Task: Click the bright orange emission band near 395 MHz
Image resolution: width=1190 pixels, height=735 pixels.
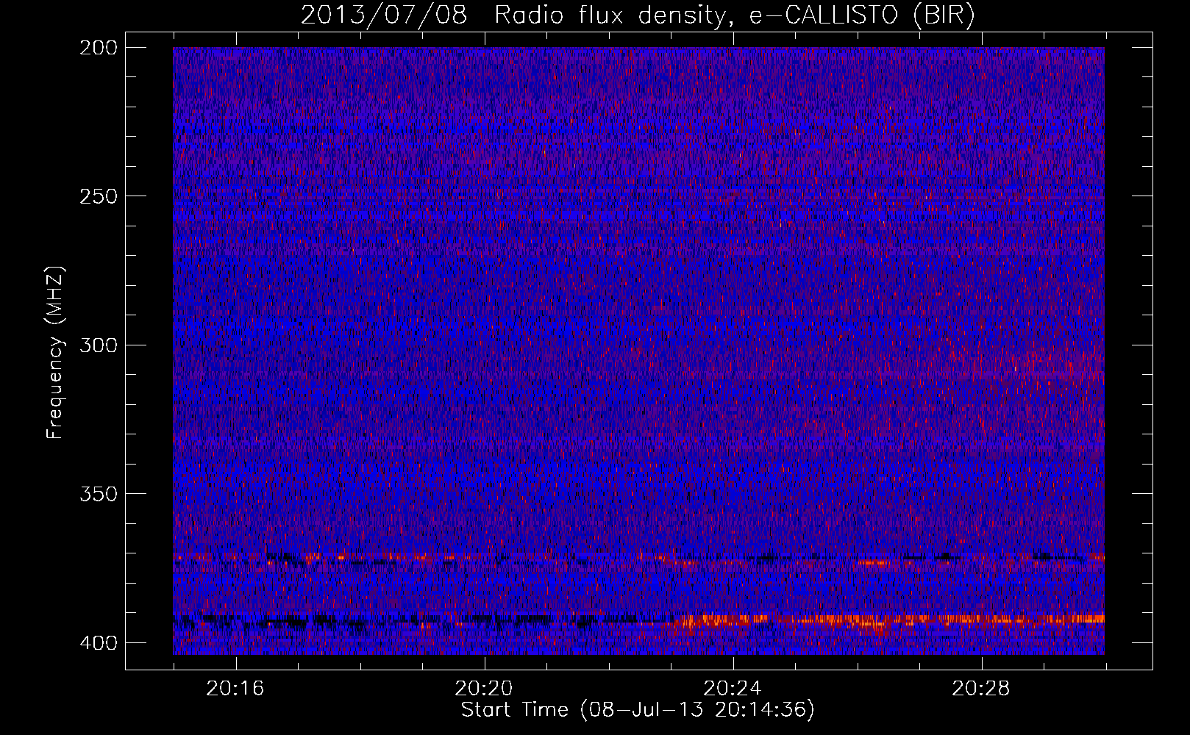Action: pos(886,620)
